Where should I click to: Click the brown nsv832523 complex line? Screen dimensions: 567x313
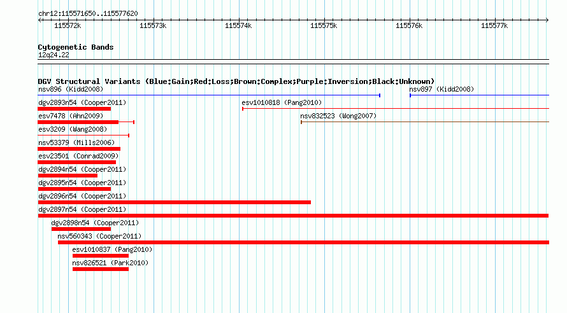(425, 122)
